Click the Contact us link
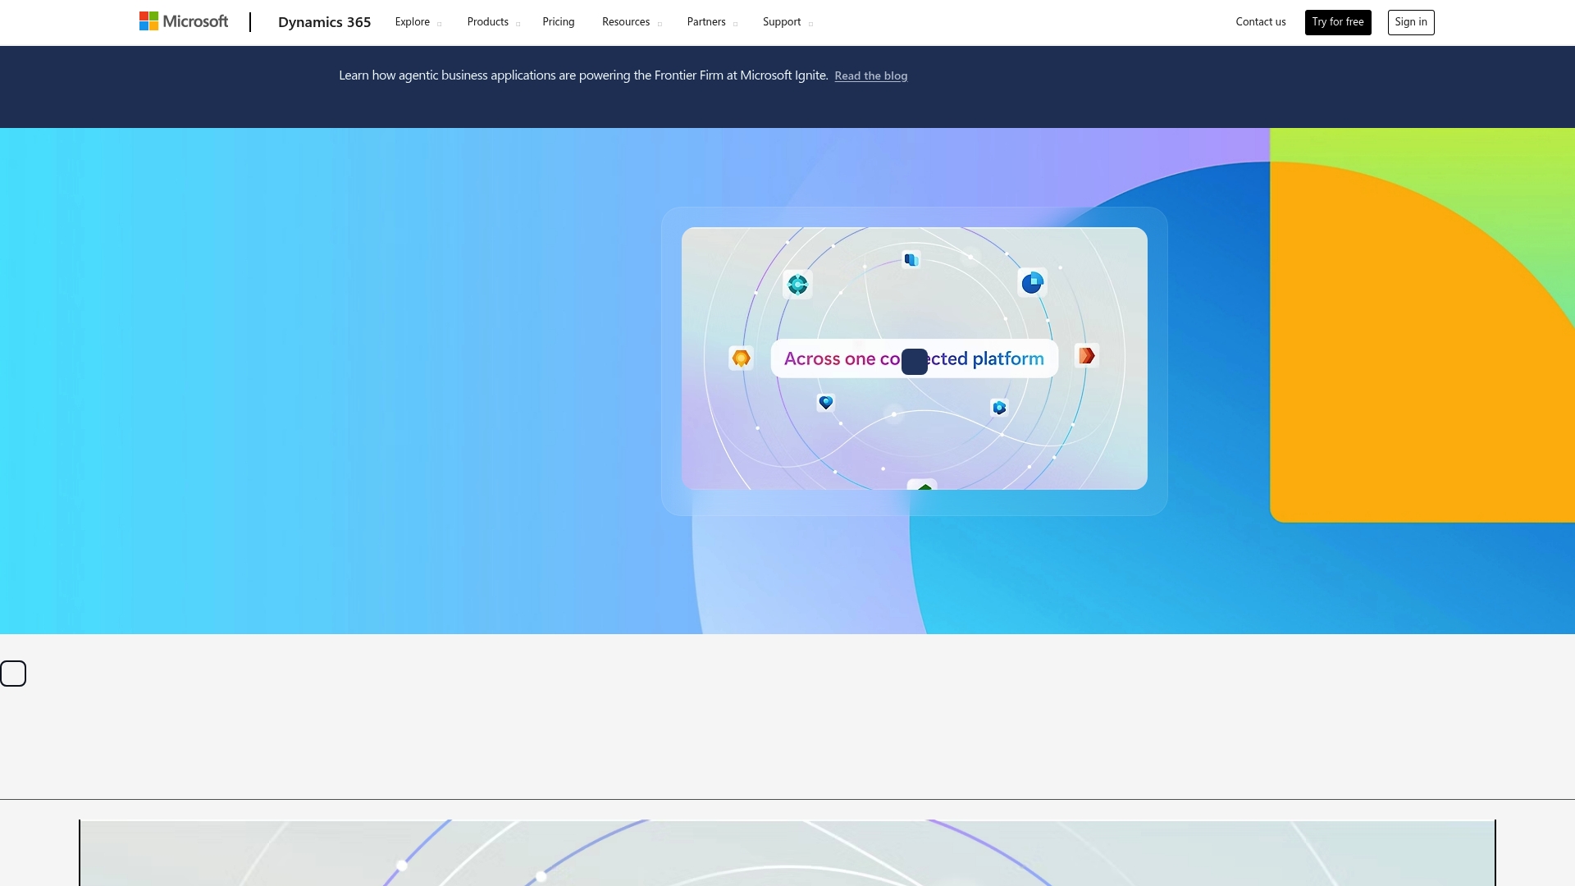 point(1260,22)
